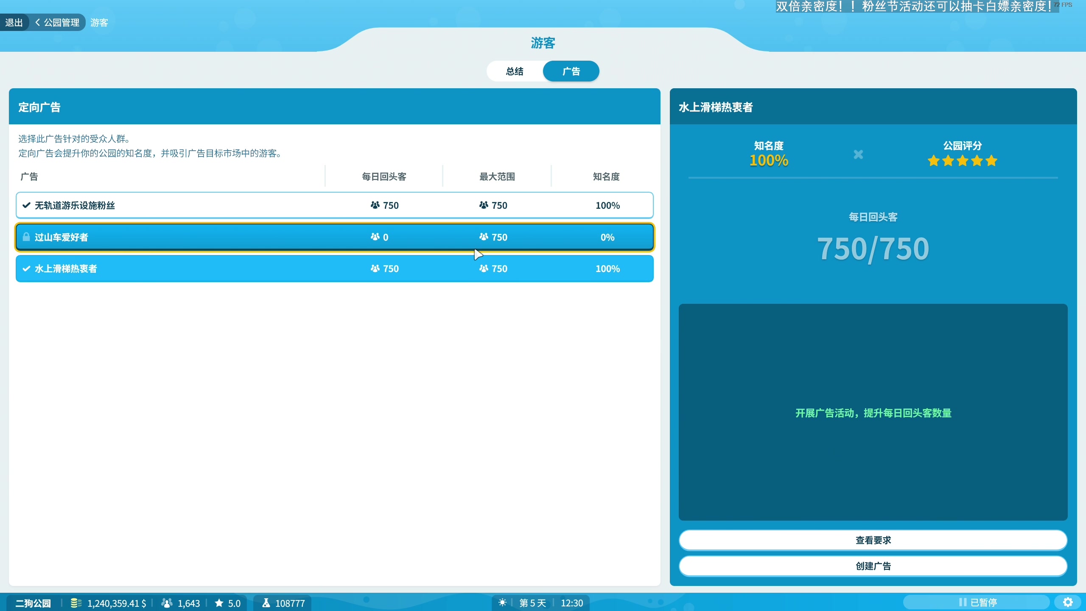Click the 广告 column header
Image resolution: width=1086 pixels, height=611 pixels.
(x=29, y=177)
